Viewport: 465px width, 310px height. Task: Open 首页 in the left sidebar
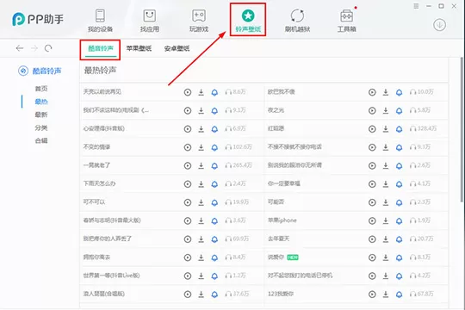[41, 89]
